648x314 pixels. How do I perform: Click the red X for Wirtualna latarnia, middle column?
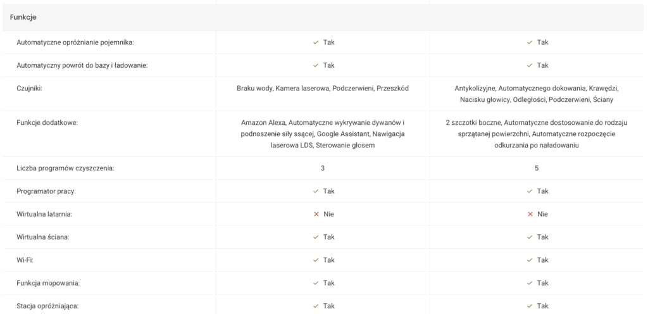tap(315, 214)
